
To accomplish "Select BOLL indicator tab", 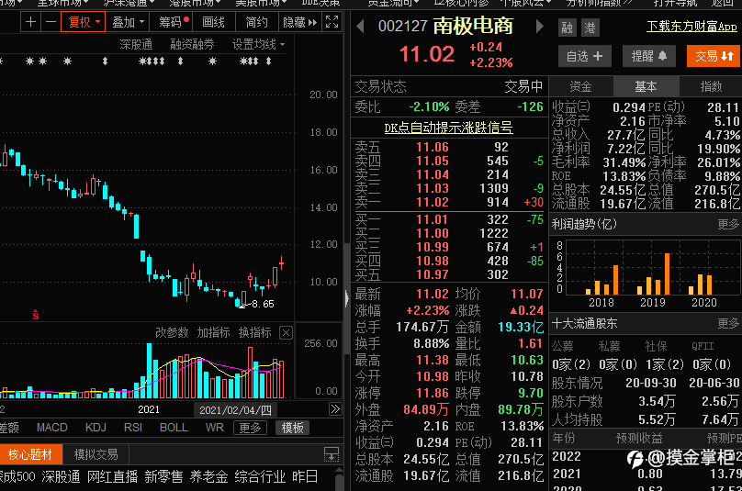I will click(174, 428).
